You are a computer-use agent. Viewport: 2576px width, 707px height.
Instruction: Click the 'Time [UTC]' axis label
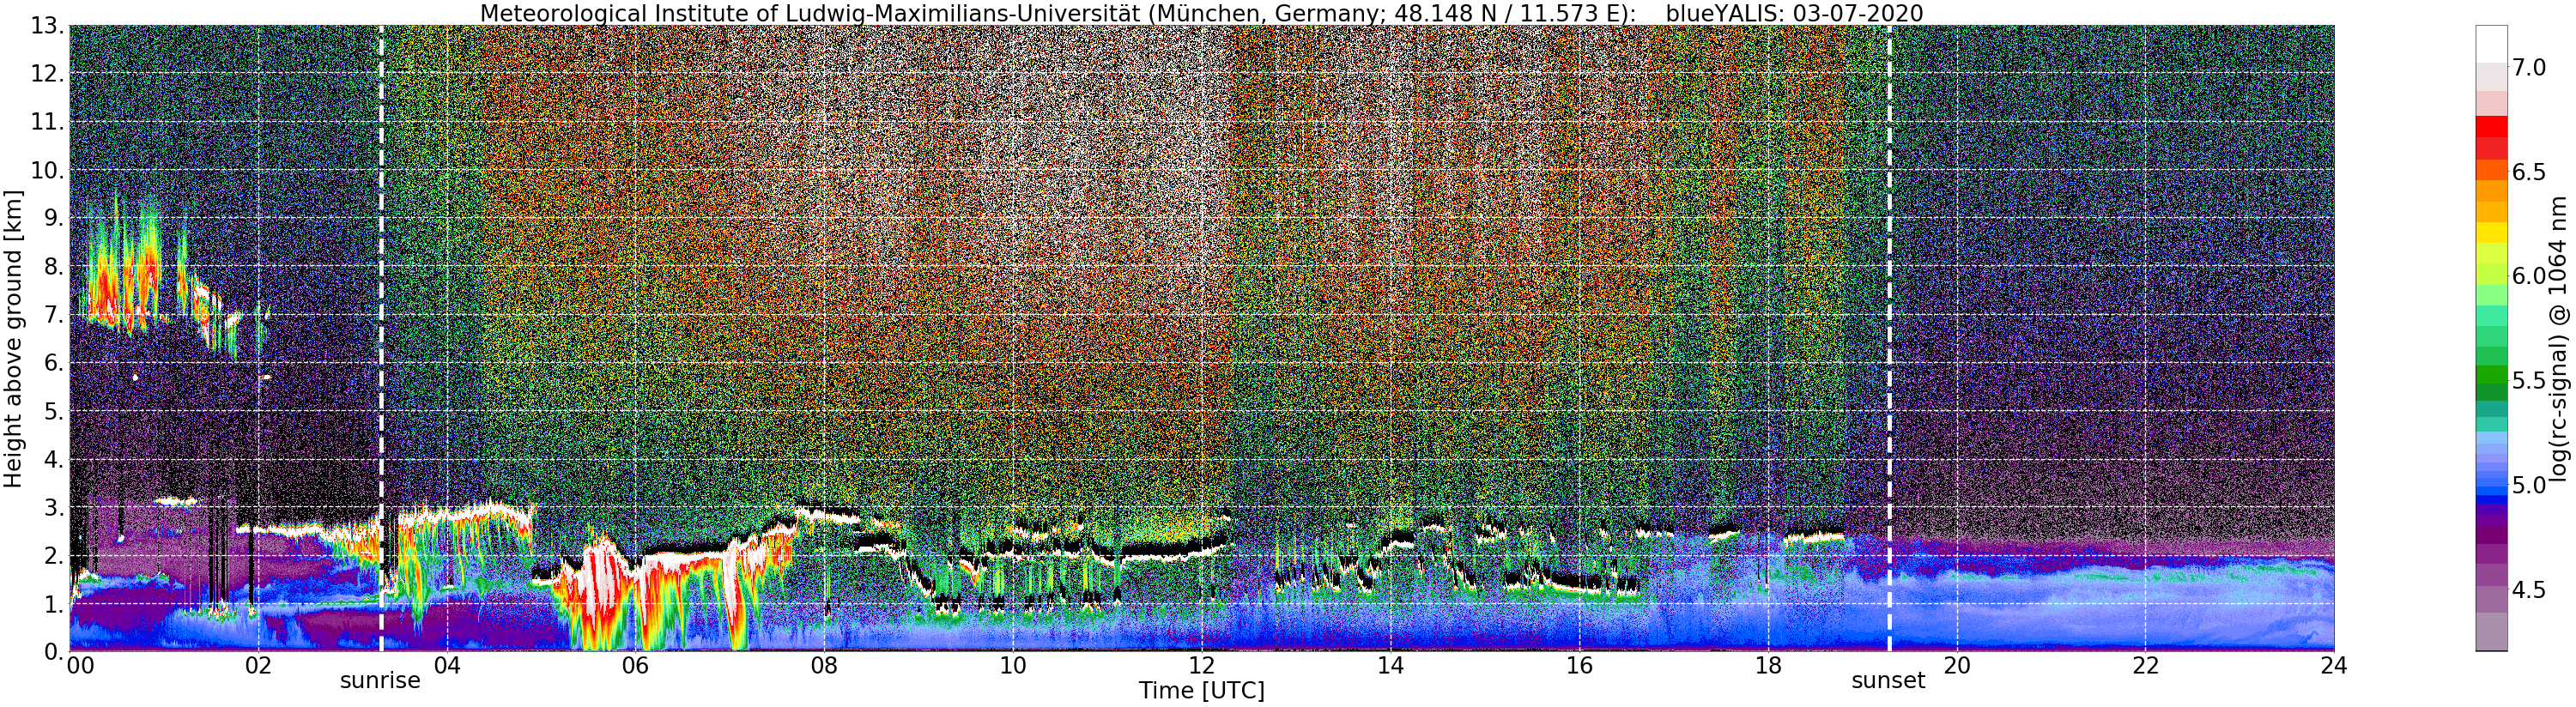point(1201,691)
